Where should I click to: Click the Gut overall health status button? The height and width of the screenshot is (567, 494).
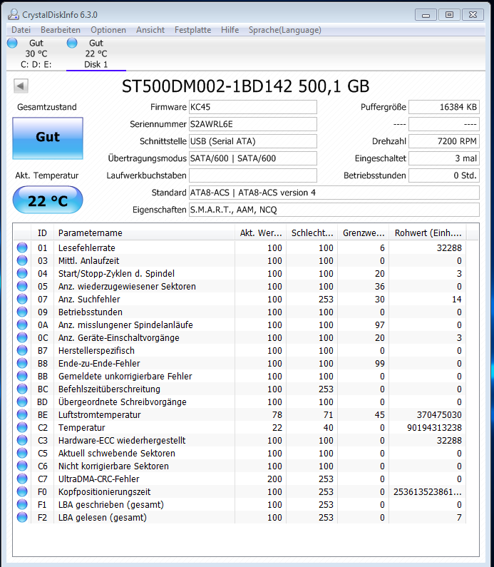pos(48,138)
